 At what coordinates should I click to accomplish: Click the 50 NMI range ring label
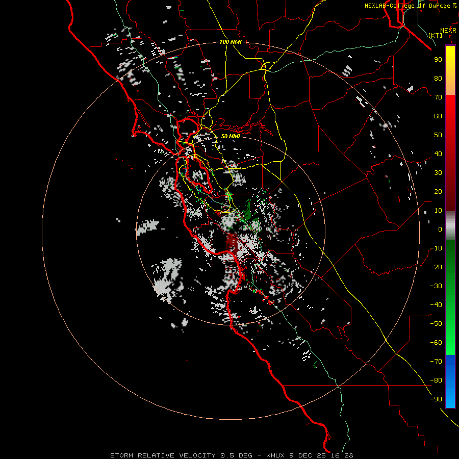231,136
